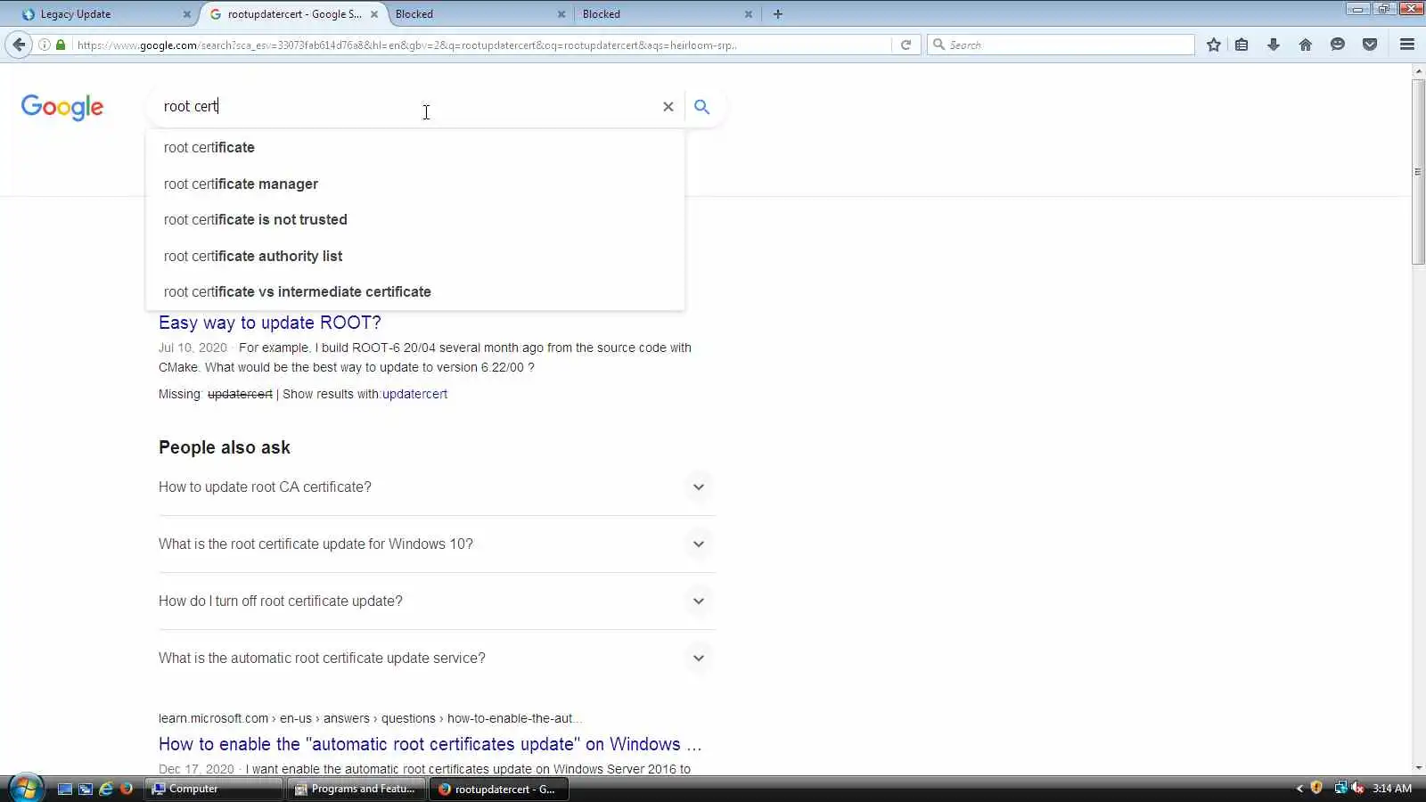Viewport: 1426px width, 802px height.
Task: Select "root certificate vs intermediate certificate" suggestion
Action: (x=415, y=292)
